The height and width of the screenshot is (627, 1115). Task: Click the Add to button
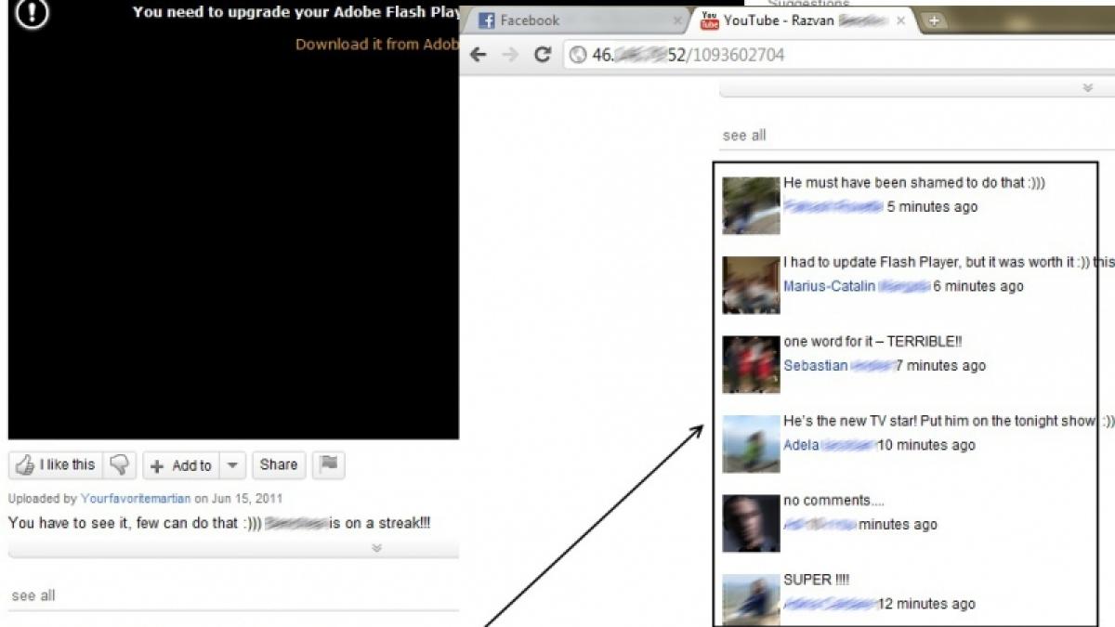click(x=181, y=465)
